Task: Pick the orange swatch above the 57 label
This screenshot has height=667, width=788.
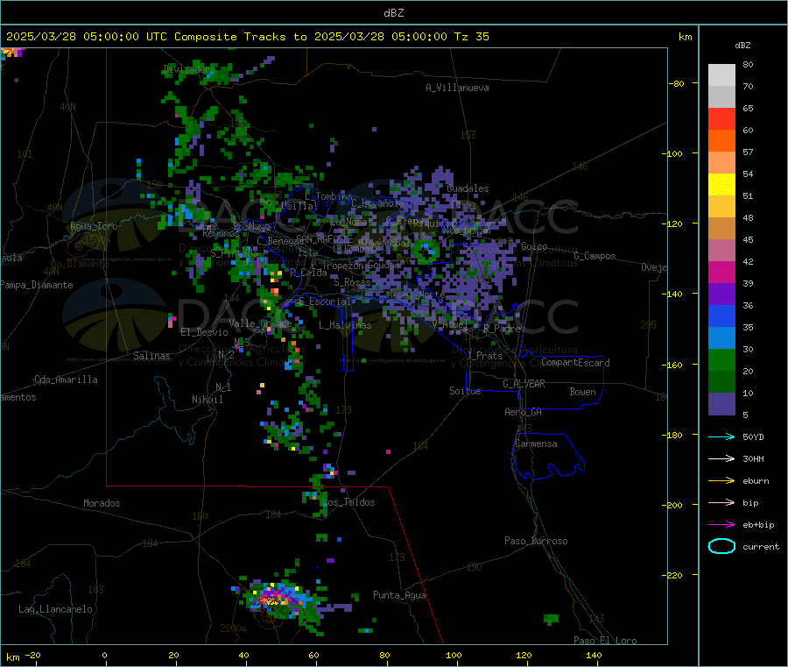Action: [721, 141]
